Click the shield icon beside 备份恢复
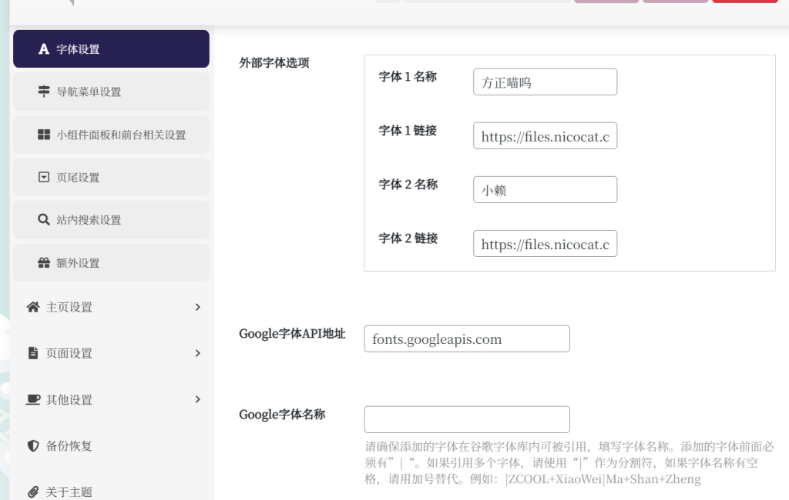The image size is (789, 500). click(x=33, y=445)
